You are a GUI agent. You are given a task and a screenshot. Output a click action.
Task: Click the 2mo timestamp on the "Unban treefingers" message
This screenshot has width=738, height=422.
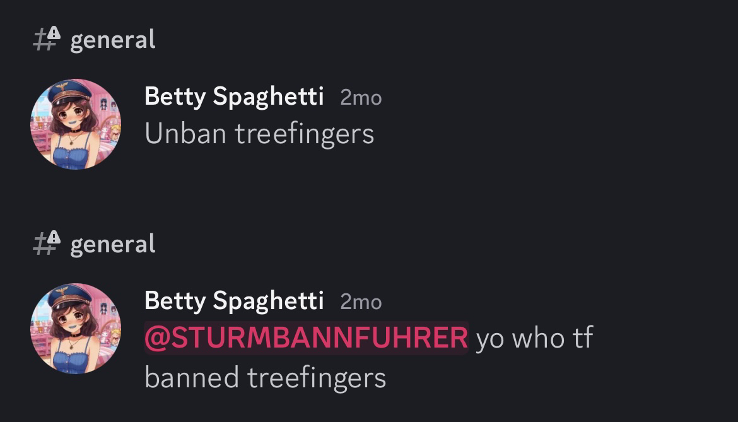(x=361, y=98)
